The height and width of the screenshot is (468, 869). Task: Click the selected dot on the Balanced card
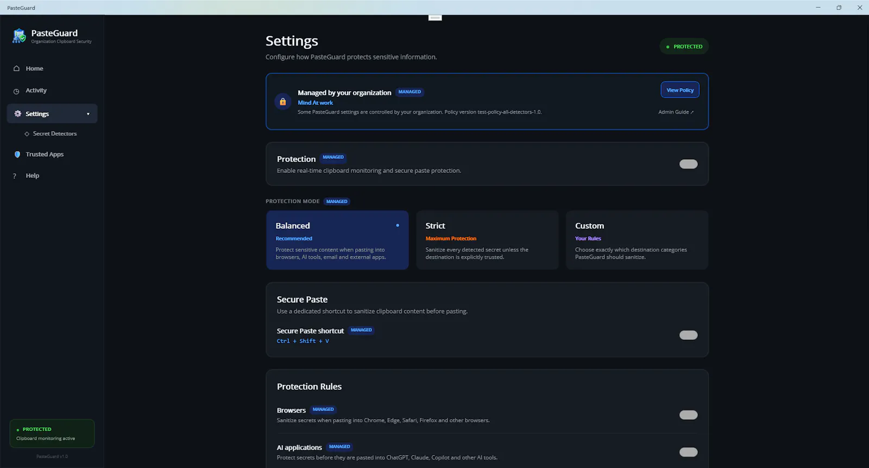(x=398, y=225)
